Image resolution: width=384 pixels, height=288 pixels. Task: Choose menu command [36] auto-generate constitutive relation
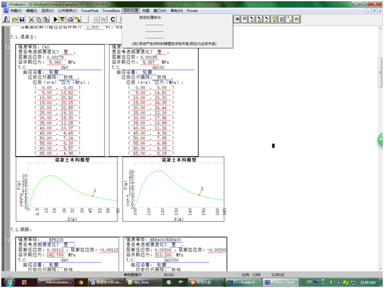coord(174,44)
